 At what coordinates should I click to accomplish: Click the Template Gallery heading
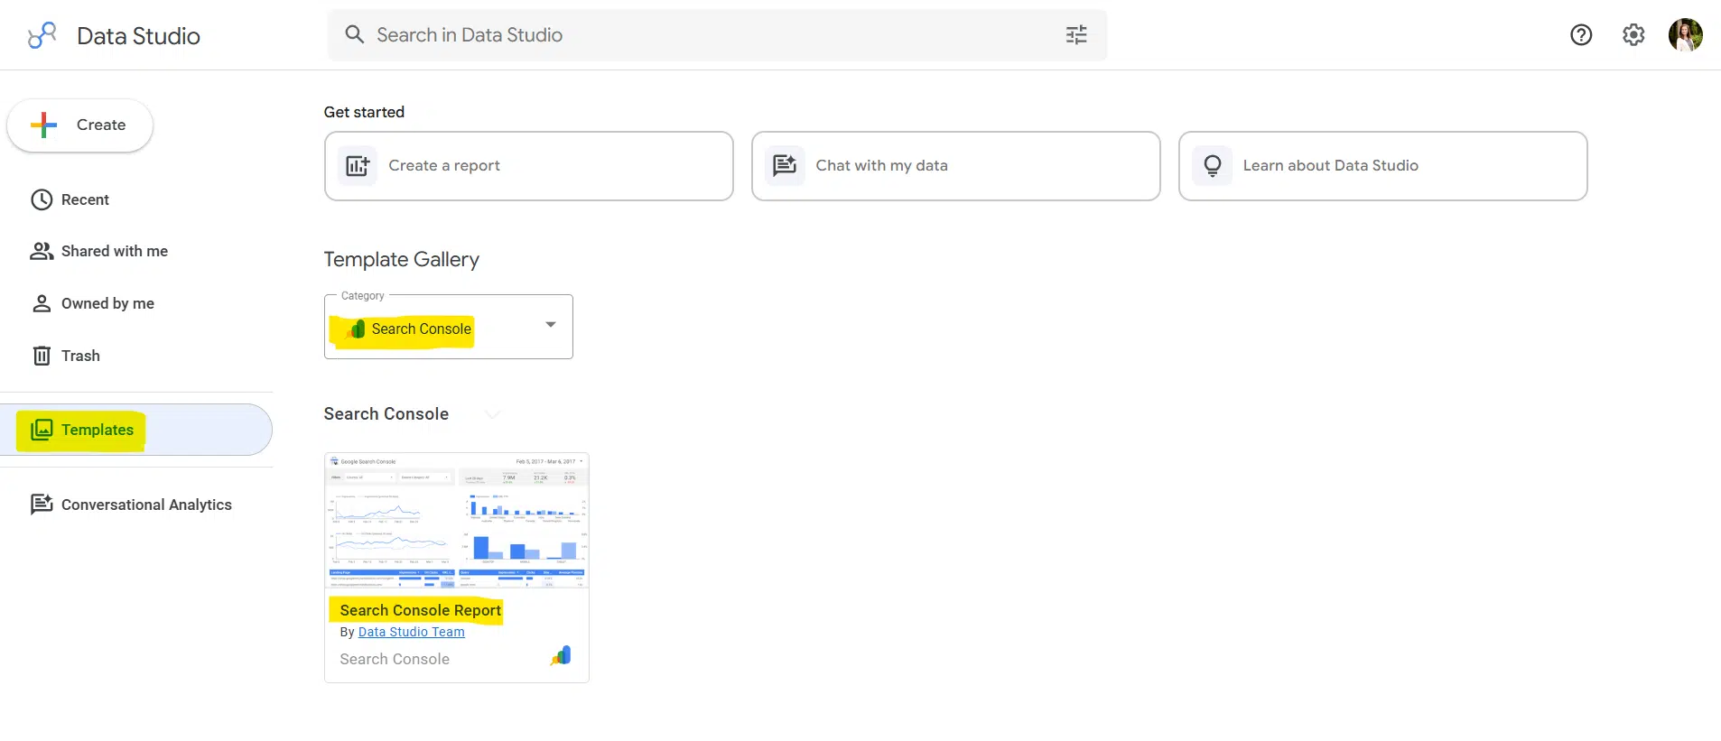click(401, 260)
